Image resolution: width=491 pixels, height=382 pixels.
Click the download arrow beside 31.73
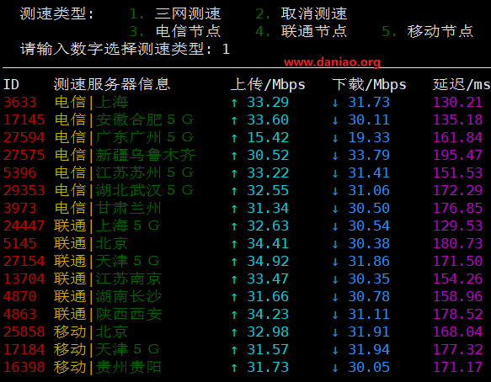point(335,103)
